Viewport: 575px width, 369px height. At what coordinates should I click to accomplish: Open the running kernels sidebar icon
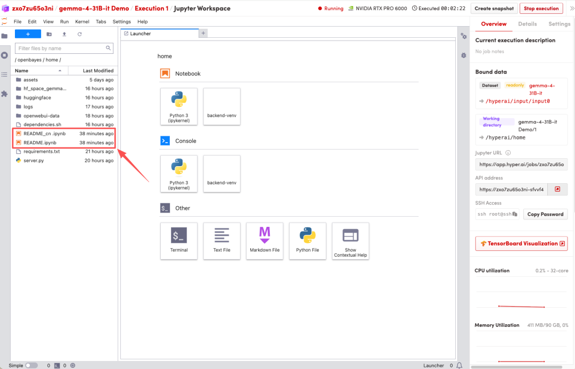5,55
